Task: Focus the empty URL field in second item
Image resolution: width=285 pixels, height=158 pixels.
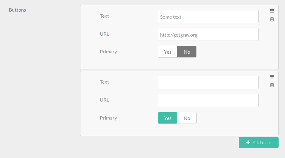Action: (208, 100)
